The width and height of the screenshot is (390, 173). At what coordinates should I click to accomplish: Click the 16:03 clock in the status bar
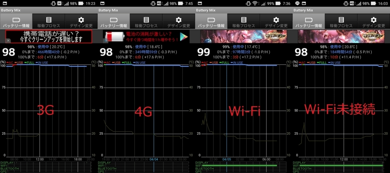coord(382,3)
